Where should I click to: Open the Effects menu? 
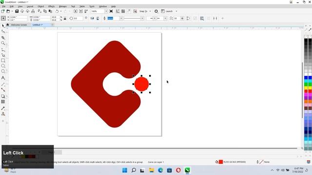(x=51, y=6)
